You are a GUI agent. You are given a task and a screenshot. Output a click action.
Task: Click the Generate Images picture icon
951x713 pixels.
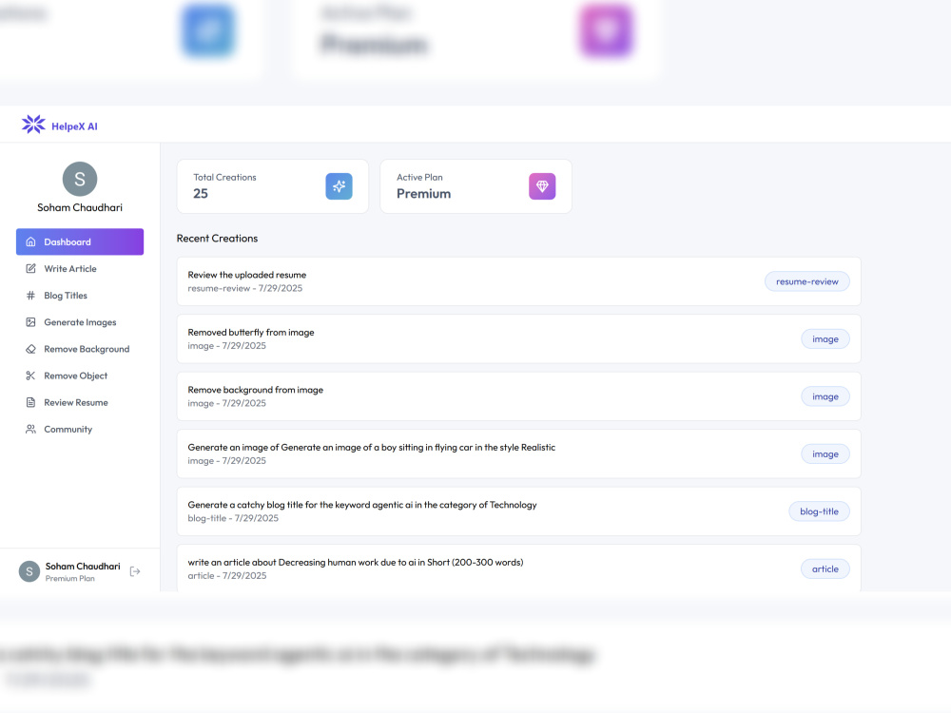31,322
